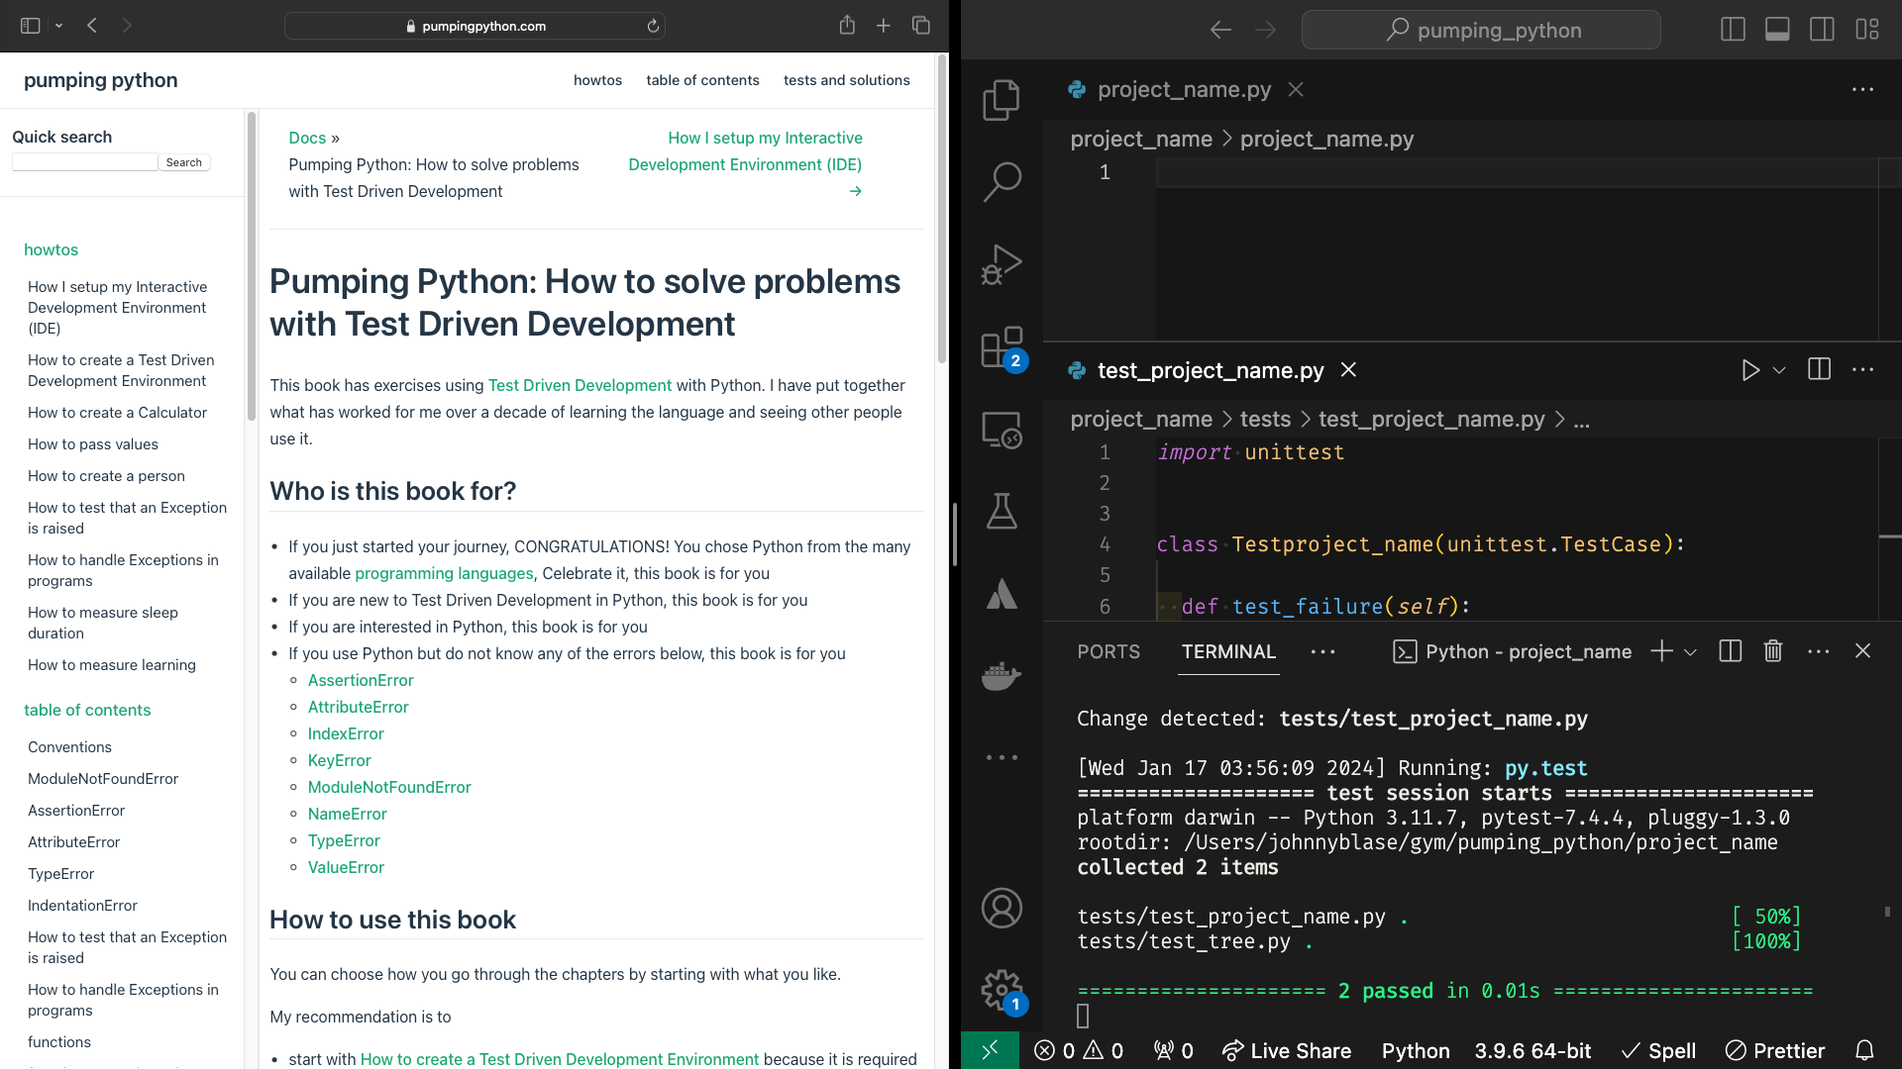1902x1069 pixels.
Task: Reload the pumpingpython.com page
Action: (653, 26)
